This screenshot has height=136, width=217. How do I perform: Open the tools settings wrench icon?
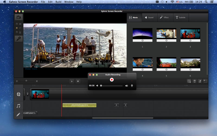click(200, 81)
